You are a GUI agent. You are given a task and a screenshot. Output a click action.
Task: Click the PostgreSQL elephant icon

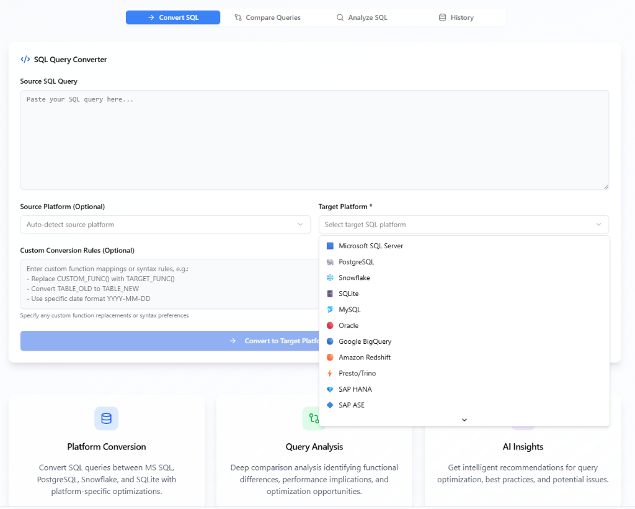point(330,262)
